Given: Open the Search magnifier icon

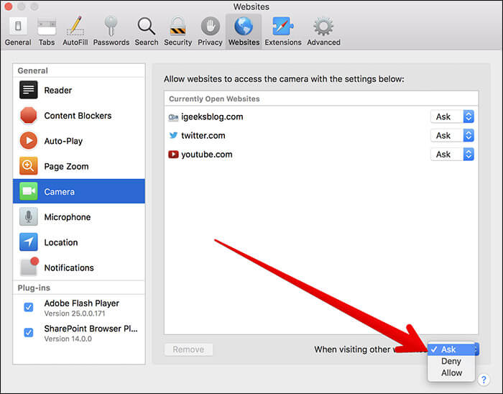Looking at the screenshot, I should (147, 27).
